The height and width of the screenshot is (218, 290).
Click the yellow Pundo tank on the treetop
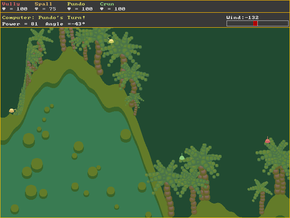click(x=111, y=40)
